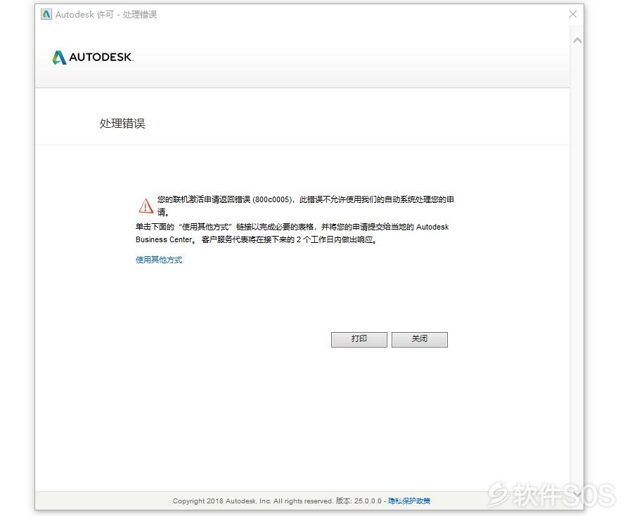Click the error message containing code 800c0005
Image resolution: width=625 pixels, height=516 pixels.
tap(305, 206)
